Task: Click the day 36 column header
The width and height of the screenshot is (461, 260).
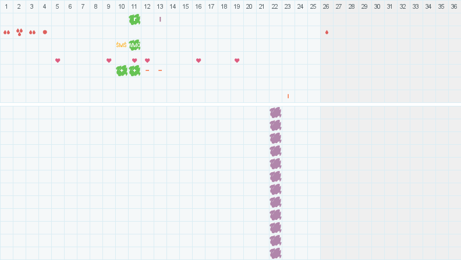Action: (454, 6)
